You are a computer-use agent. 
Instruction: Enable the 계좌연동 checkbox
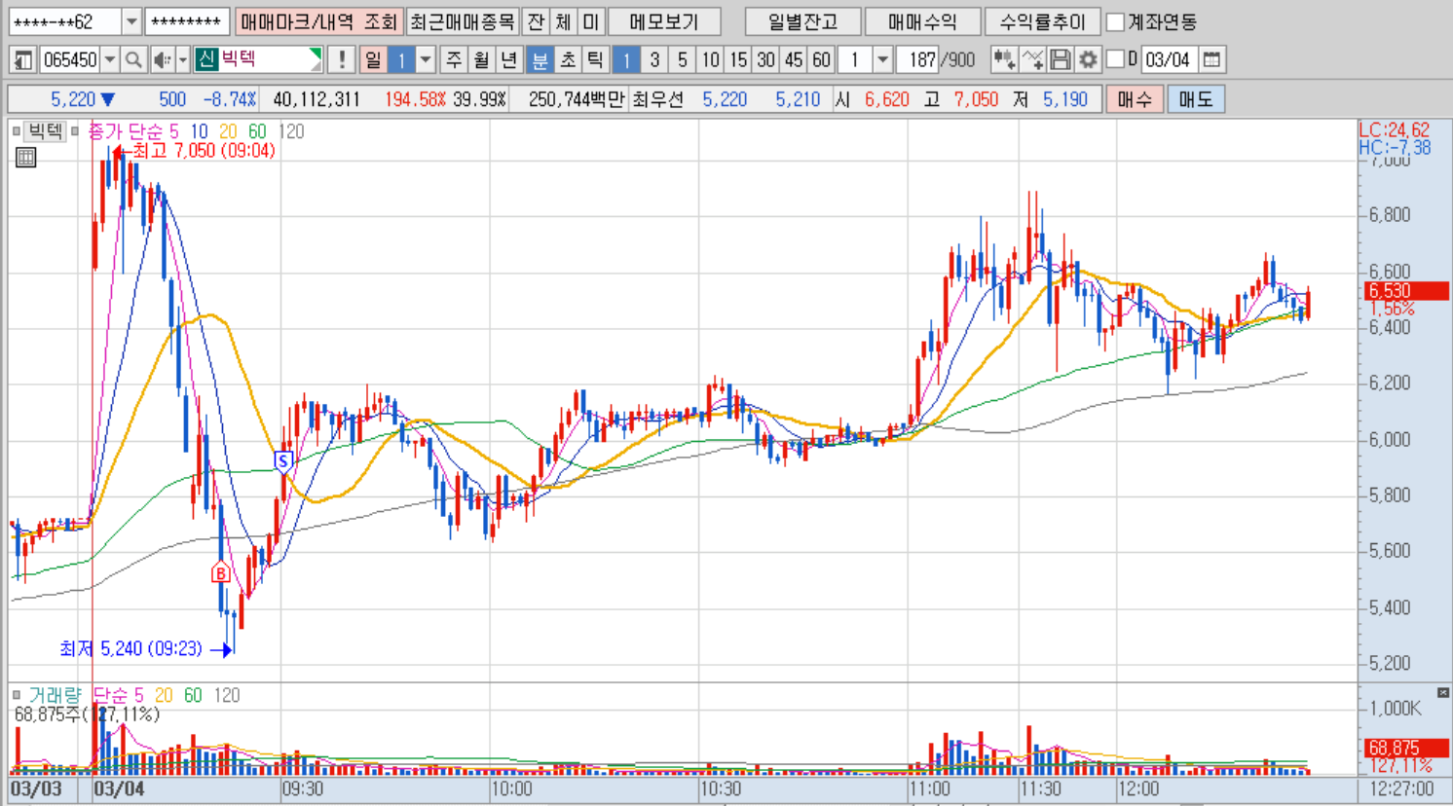tap(1116, 21)
